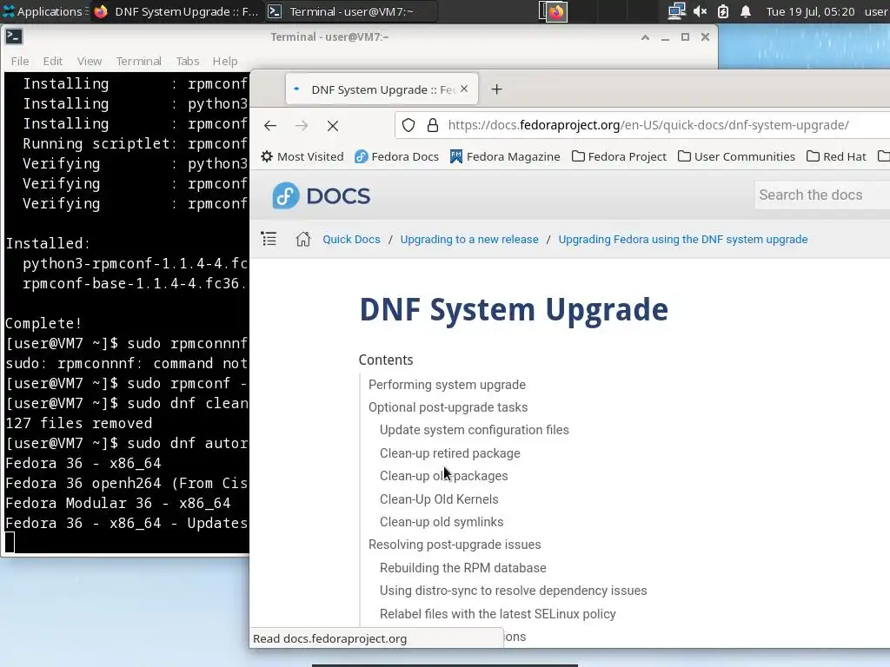Go to Clean-Up Old Kernels section
The height and width of the screenshot is (667, 890).
point(439,499)
